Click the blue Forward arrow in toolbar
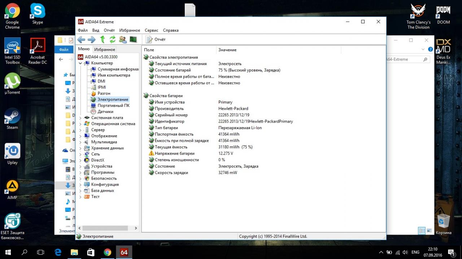The image size is (462, 259). 92,40
